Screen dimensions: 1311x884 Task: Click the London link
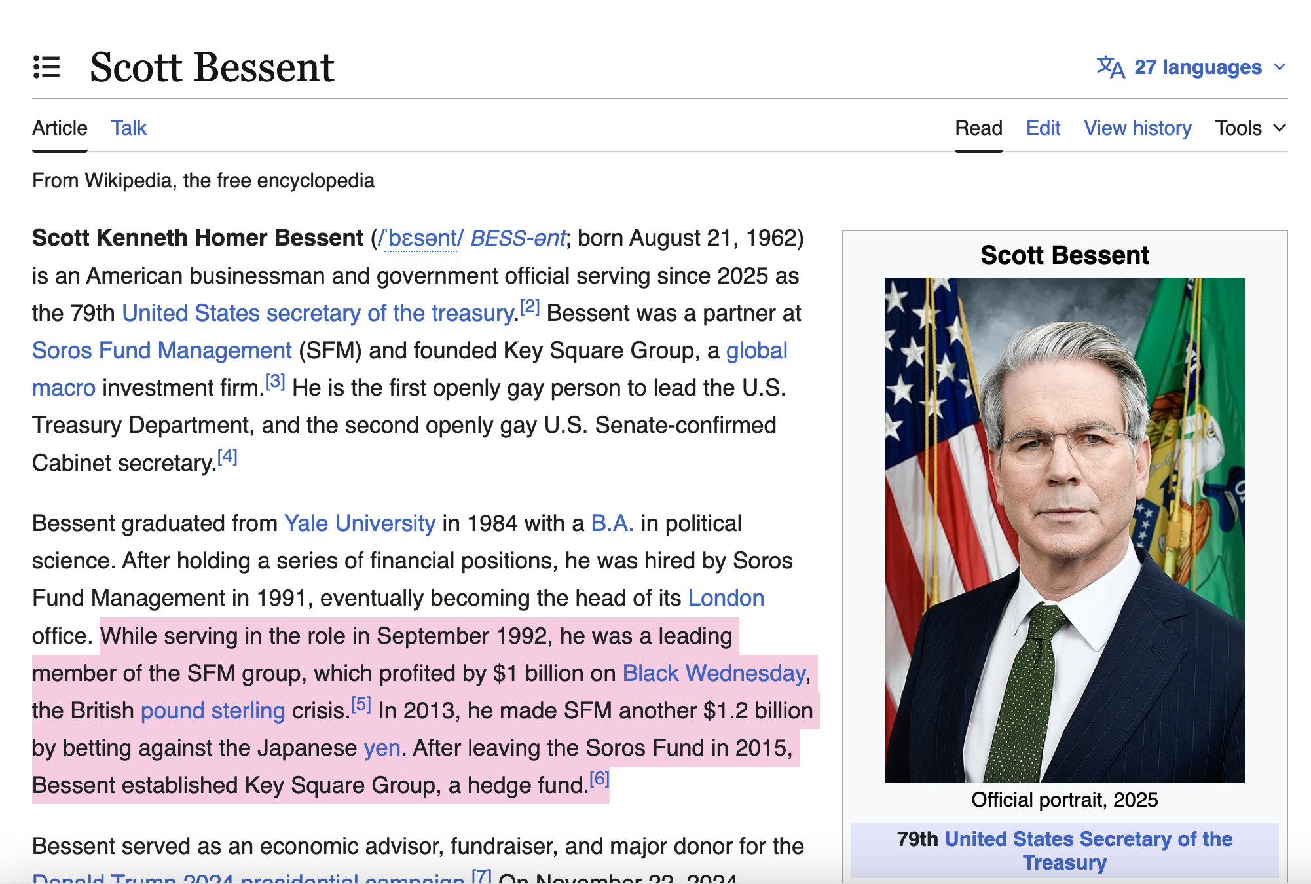click(x=726, y=598)
